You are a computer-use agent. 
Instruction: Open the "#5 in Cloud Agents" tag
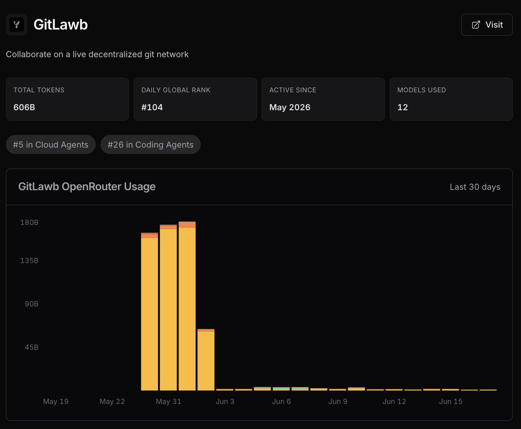51,145
